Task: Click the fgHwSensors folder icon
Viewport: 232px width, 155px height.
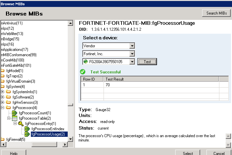Action: pyautogui.click(x=8, y=102)
